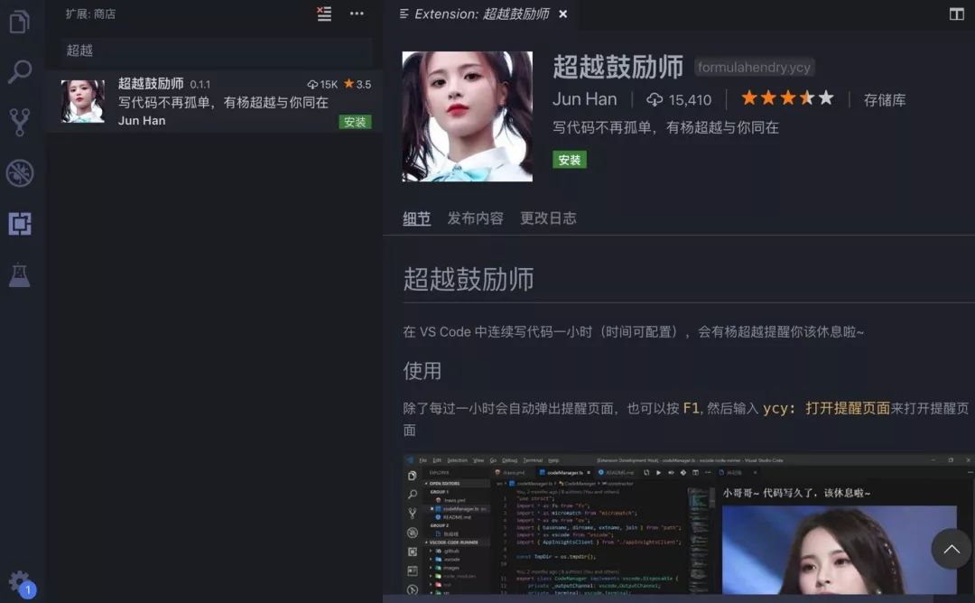Open the 更改日志 tab
Image resolution: width=975 pixels, height=603 pixels.
click(548, 218)
